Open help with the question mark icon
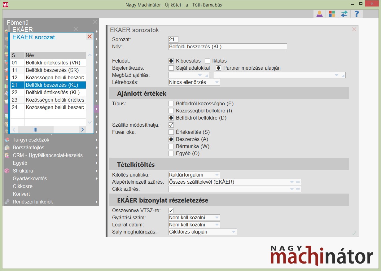This screenshot has height=271, width=381. click(x=357, y=14)
